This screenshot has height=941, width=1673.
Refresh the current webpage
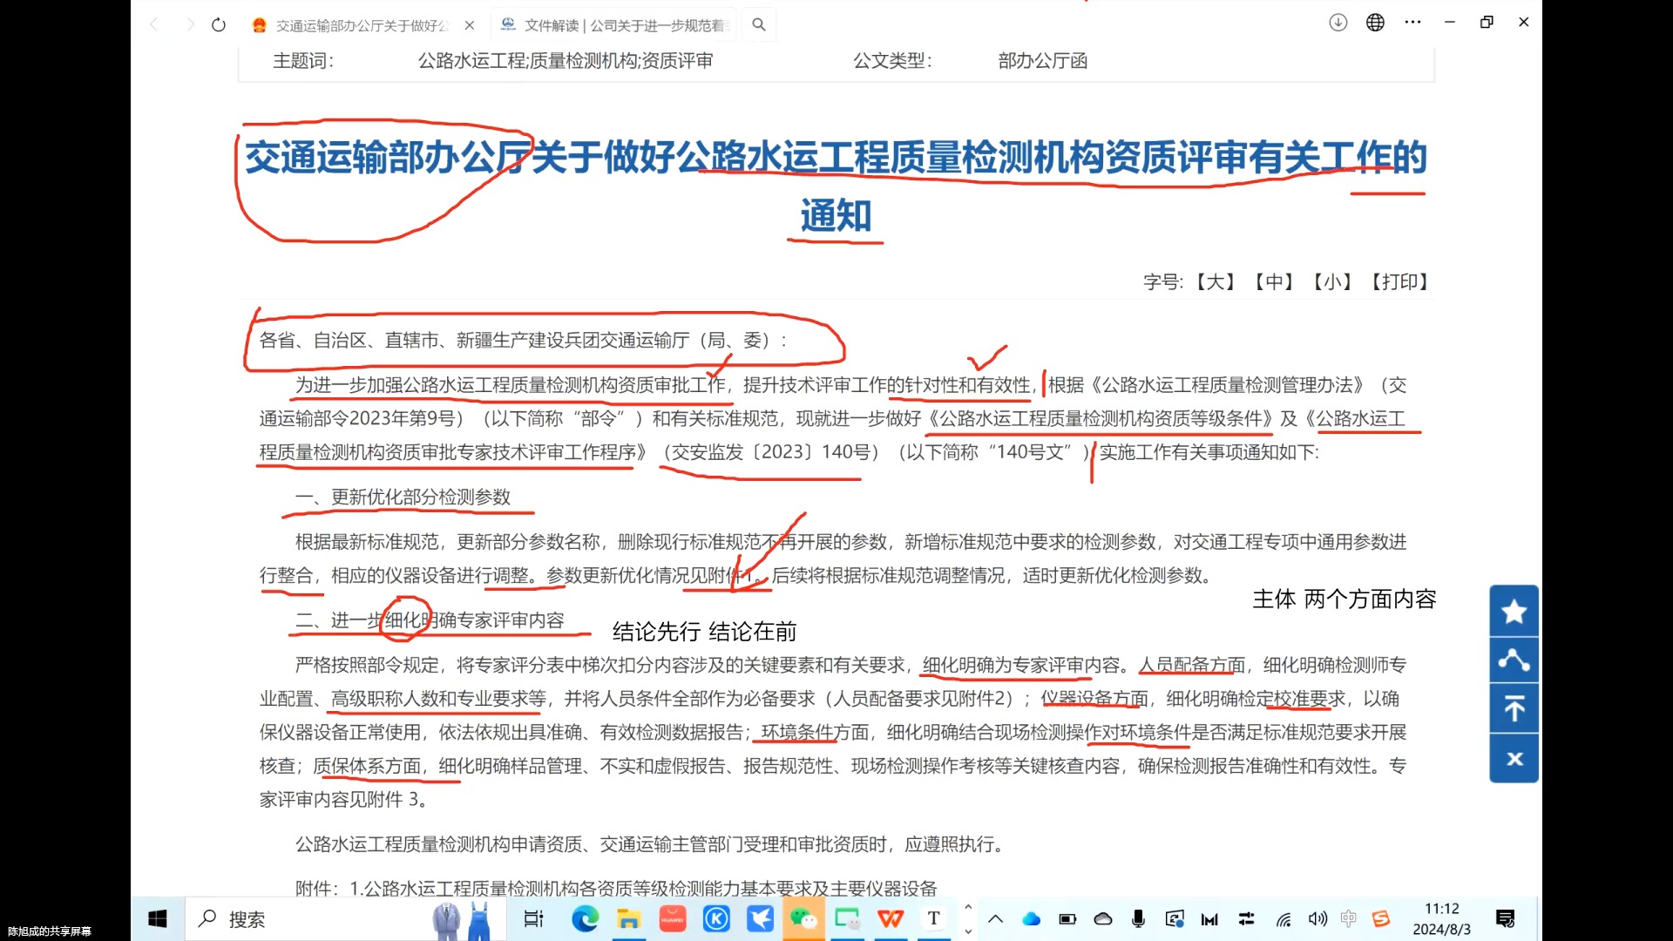(218, 24)
